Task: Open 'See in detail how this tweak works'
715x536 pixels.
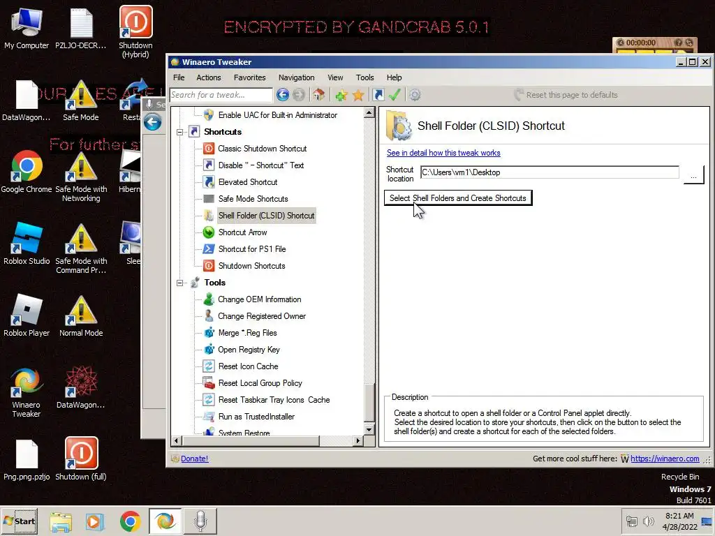Action: pos(443,153)
